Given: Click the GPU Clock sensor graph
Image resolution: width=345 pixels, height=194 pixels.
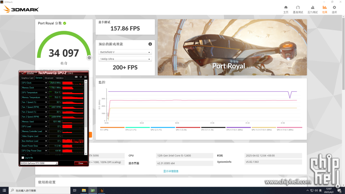Looking at the screenshot, I should 73,83.
